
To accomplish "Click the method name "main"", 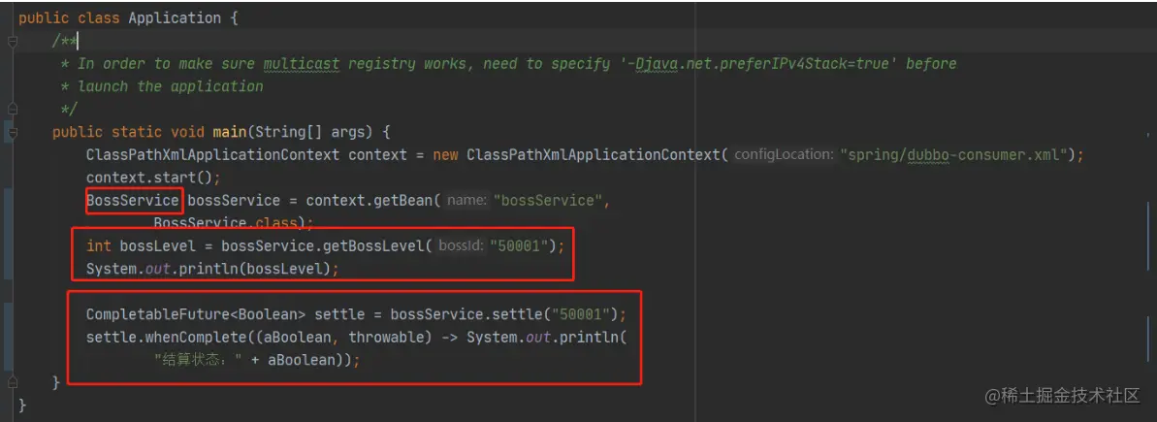I will [x=230, y=133].
